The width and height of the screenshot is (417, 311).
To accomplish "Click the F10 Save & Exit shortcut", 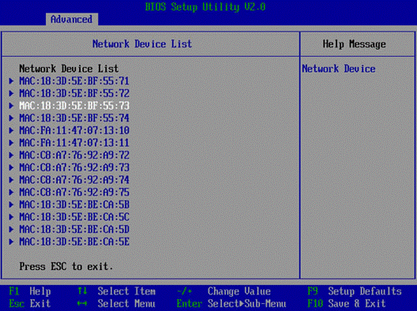I will (x=347, y=303).
